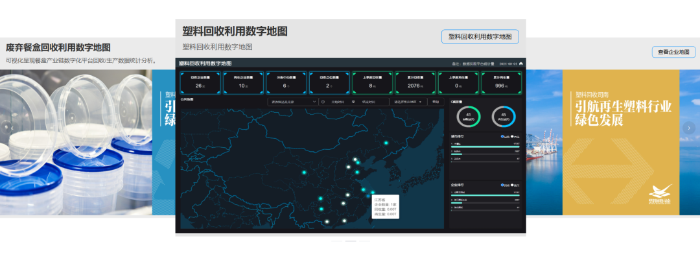Click the stat card showing 2076
The width and height of the screenshot is (700, 262).
click(415, 83)
